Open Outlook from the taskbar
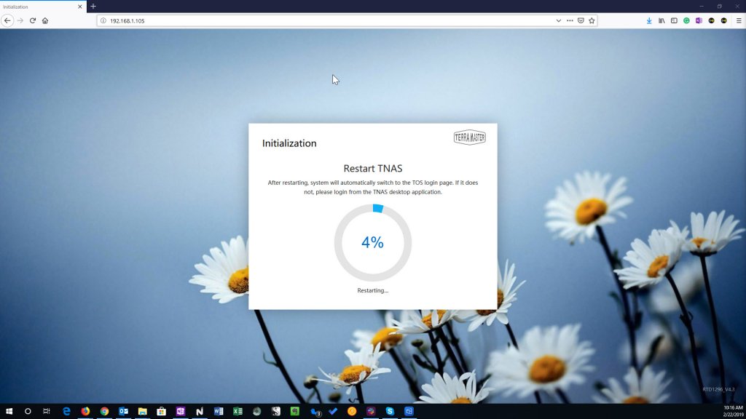The height and width of the screenshot is (419, 746). pos(124,412)
